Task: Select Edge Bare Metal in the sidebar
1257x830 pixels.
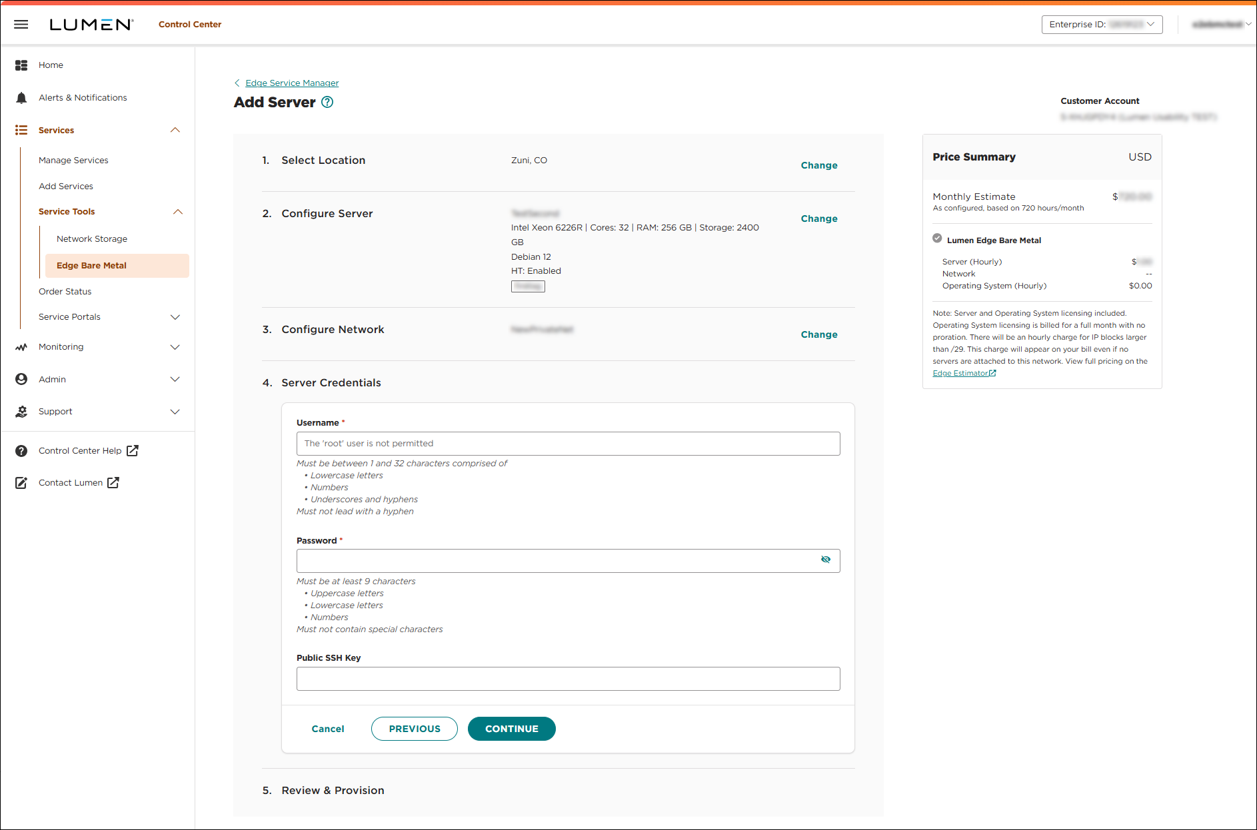Action: click(91, 265)
